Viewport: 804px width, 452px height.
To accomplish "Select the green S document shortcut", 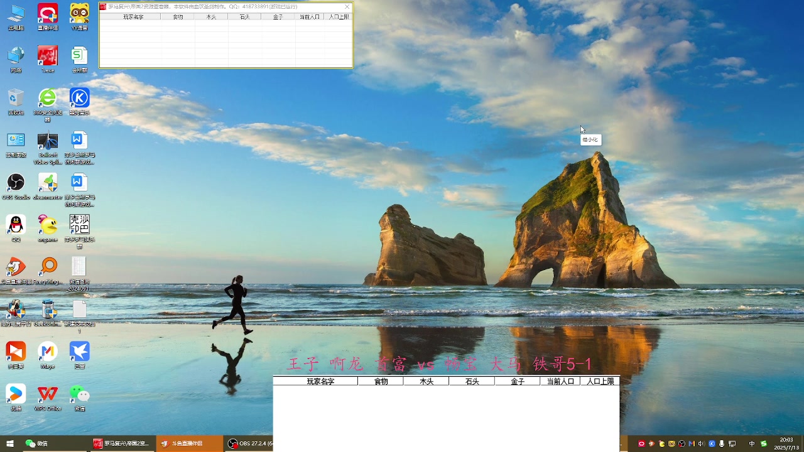I will (x=79, y=59).
